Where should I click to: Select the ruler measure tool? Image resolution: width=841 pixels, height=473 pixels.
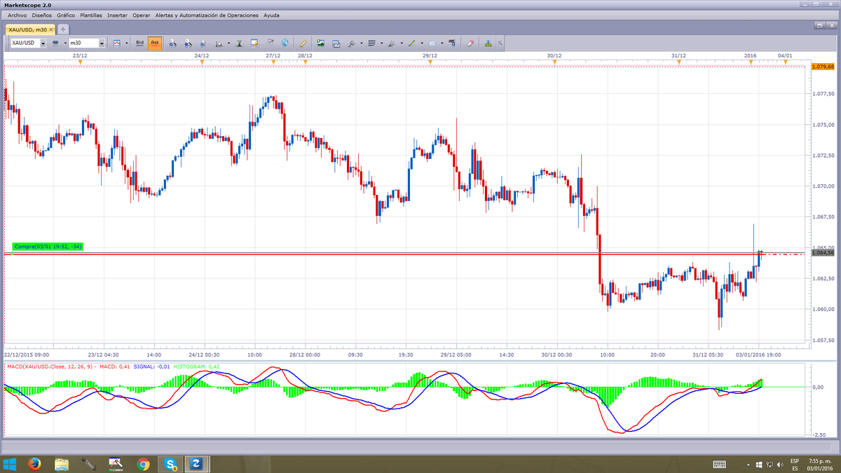[x=303, y=43]
